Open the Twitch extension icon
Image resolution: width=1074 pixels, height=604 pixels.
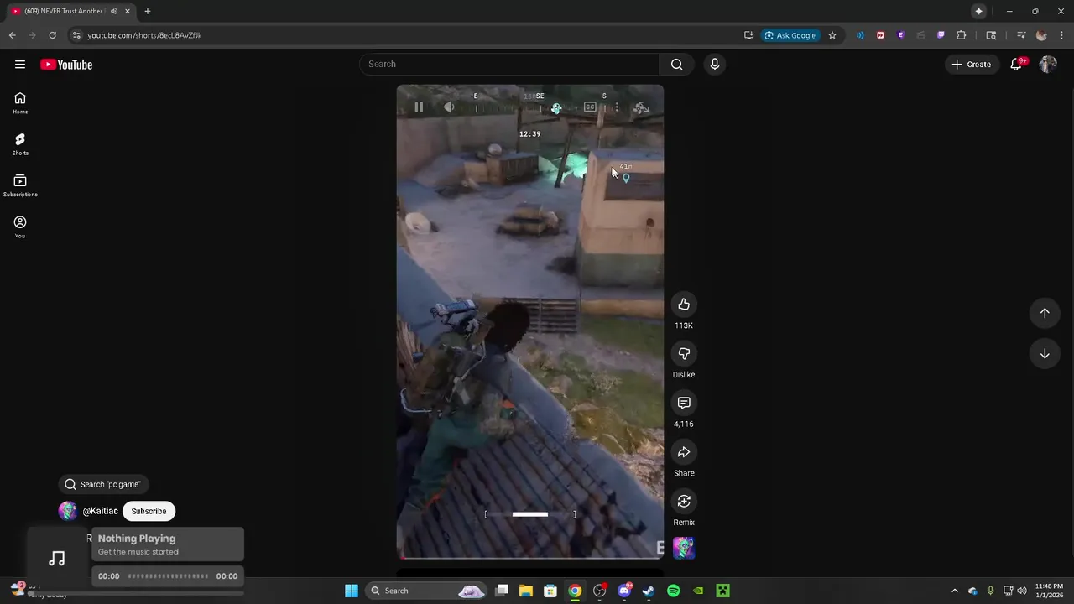[x=941, y=35]
